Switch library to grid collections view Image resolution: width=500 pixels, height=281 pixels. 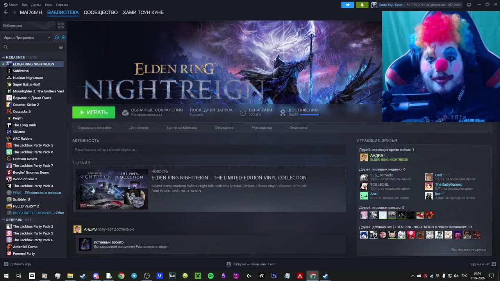(61, 25)
